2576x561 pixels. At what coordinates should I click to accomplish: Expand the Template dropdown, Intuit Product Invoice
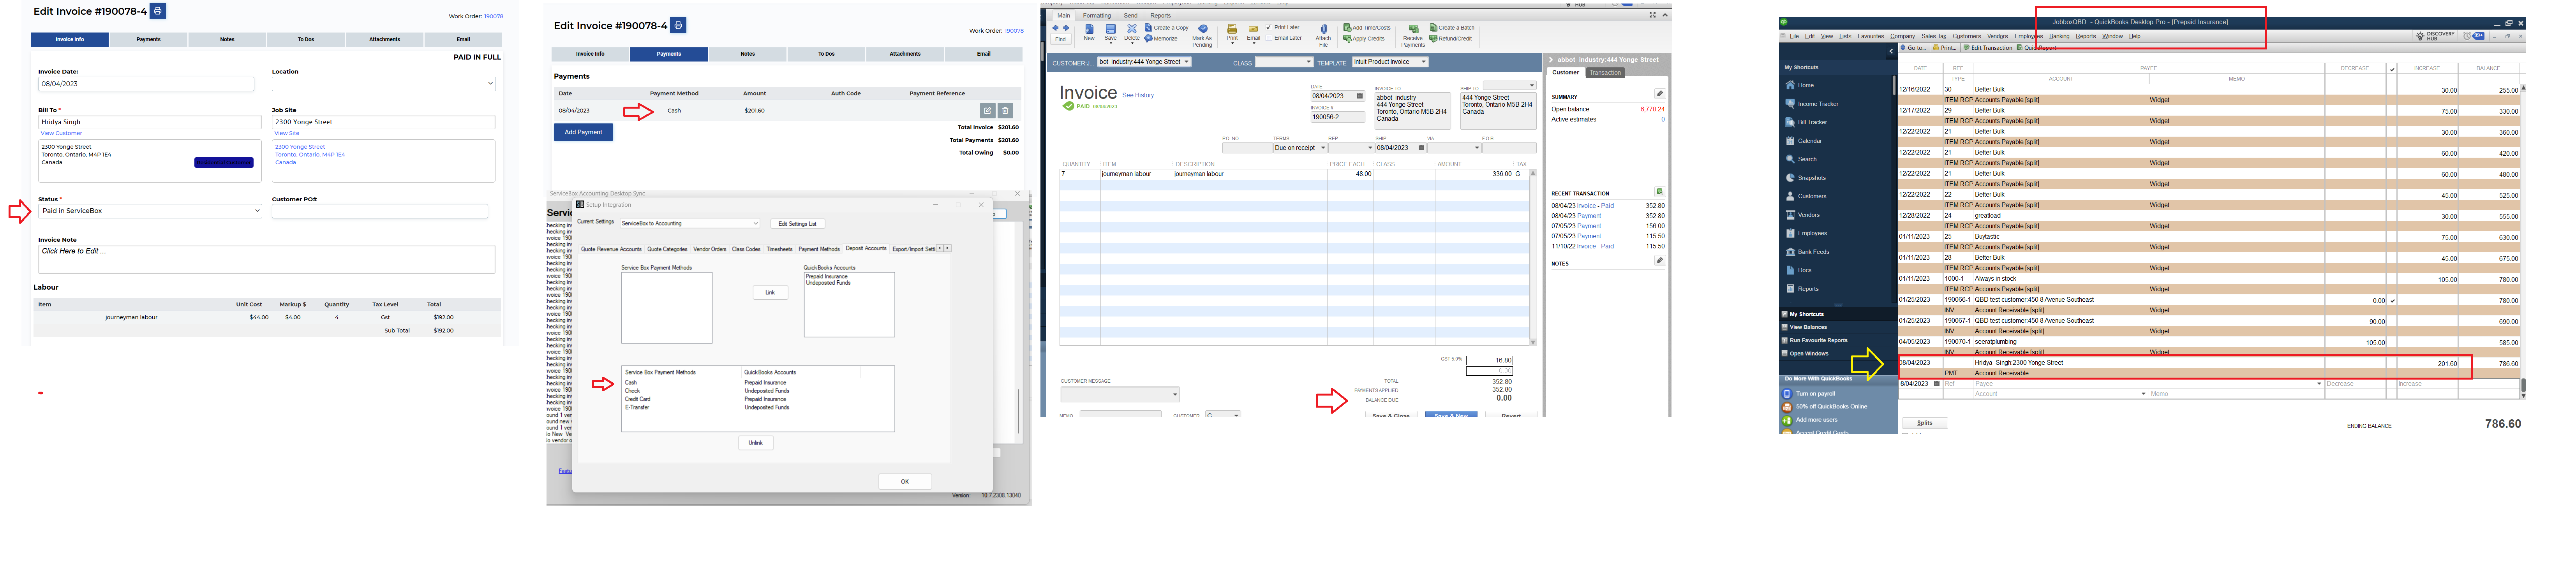point(1423,62)
